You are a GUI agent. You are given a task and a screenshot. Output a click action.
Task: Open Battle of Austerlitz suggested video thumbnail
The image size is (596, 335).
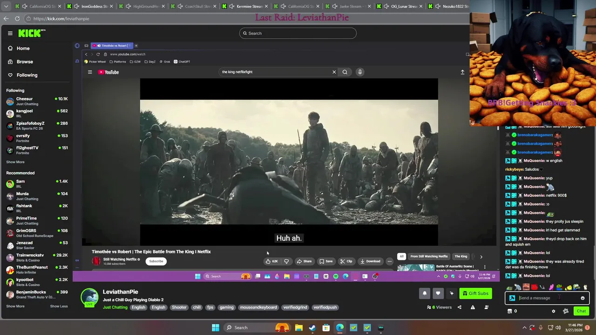(415, 268)
